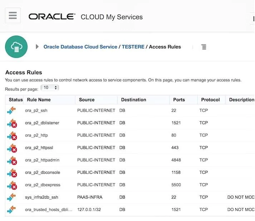Click port 1158 cell
The height and width of the screenshot is (221, 255).
[x=176, y=172]
